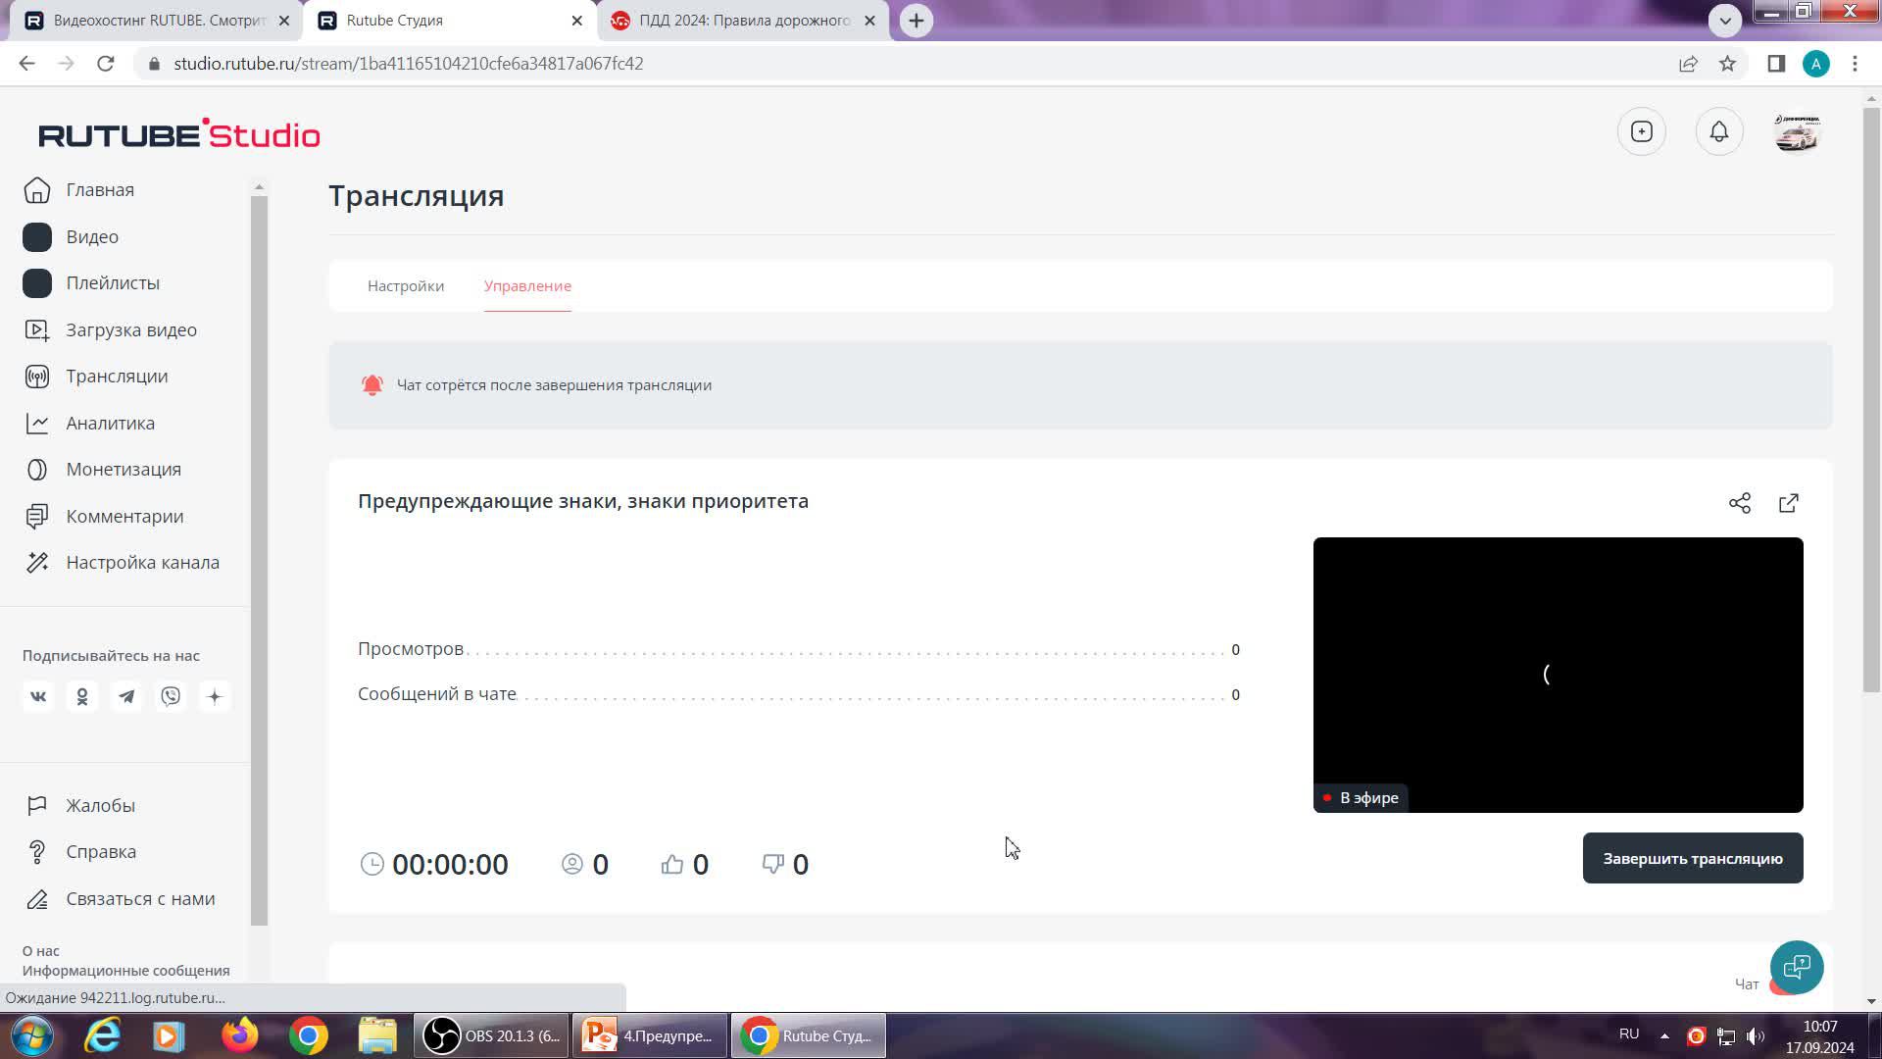Open the notifications bell

pos(1718,131)
